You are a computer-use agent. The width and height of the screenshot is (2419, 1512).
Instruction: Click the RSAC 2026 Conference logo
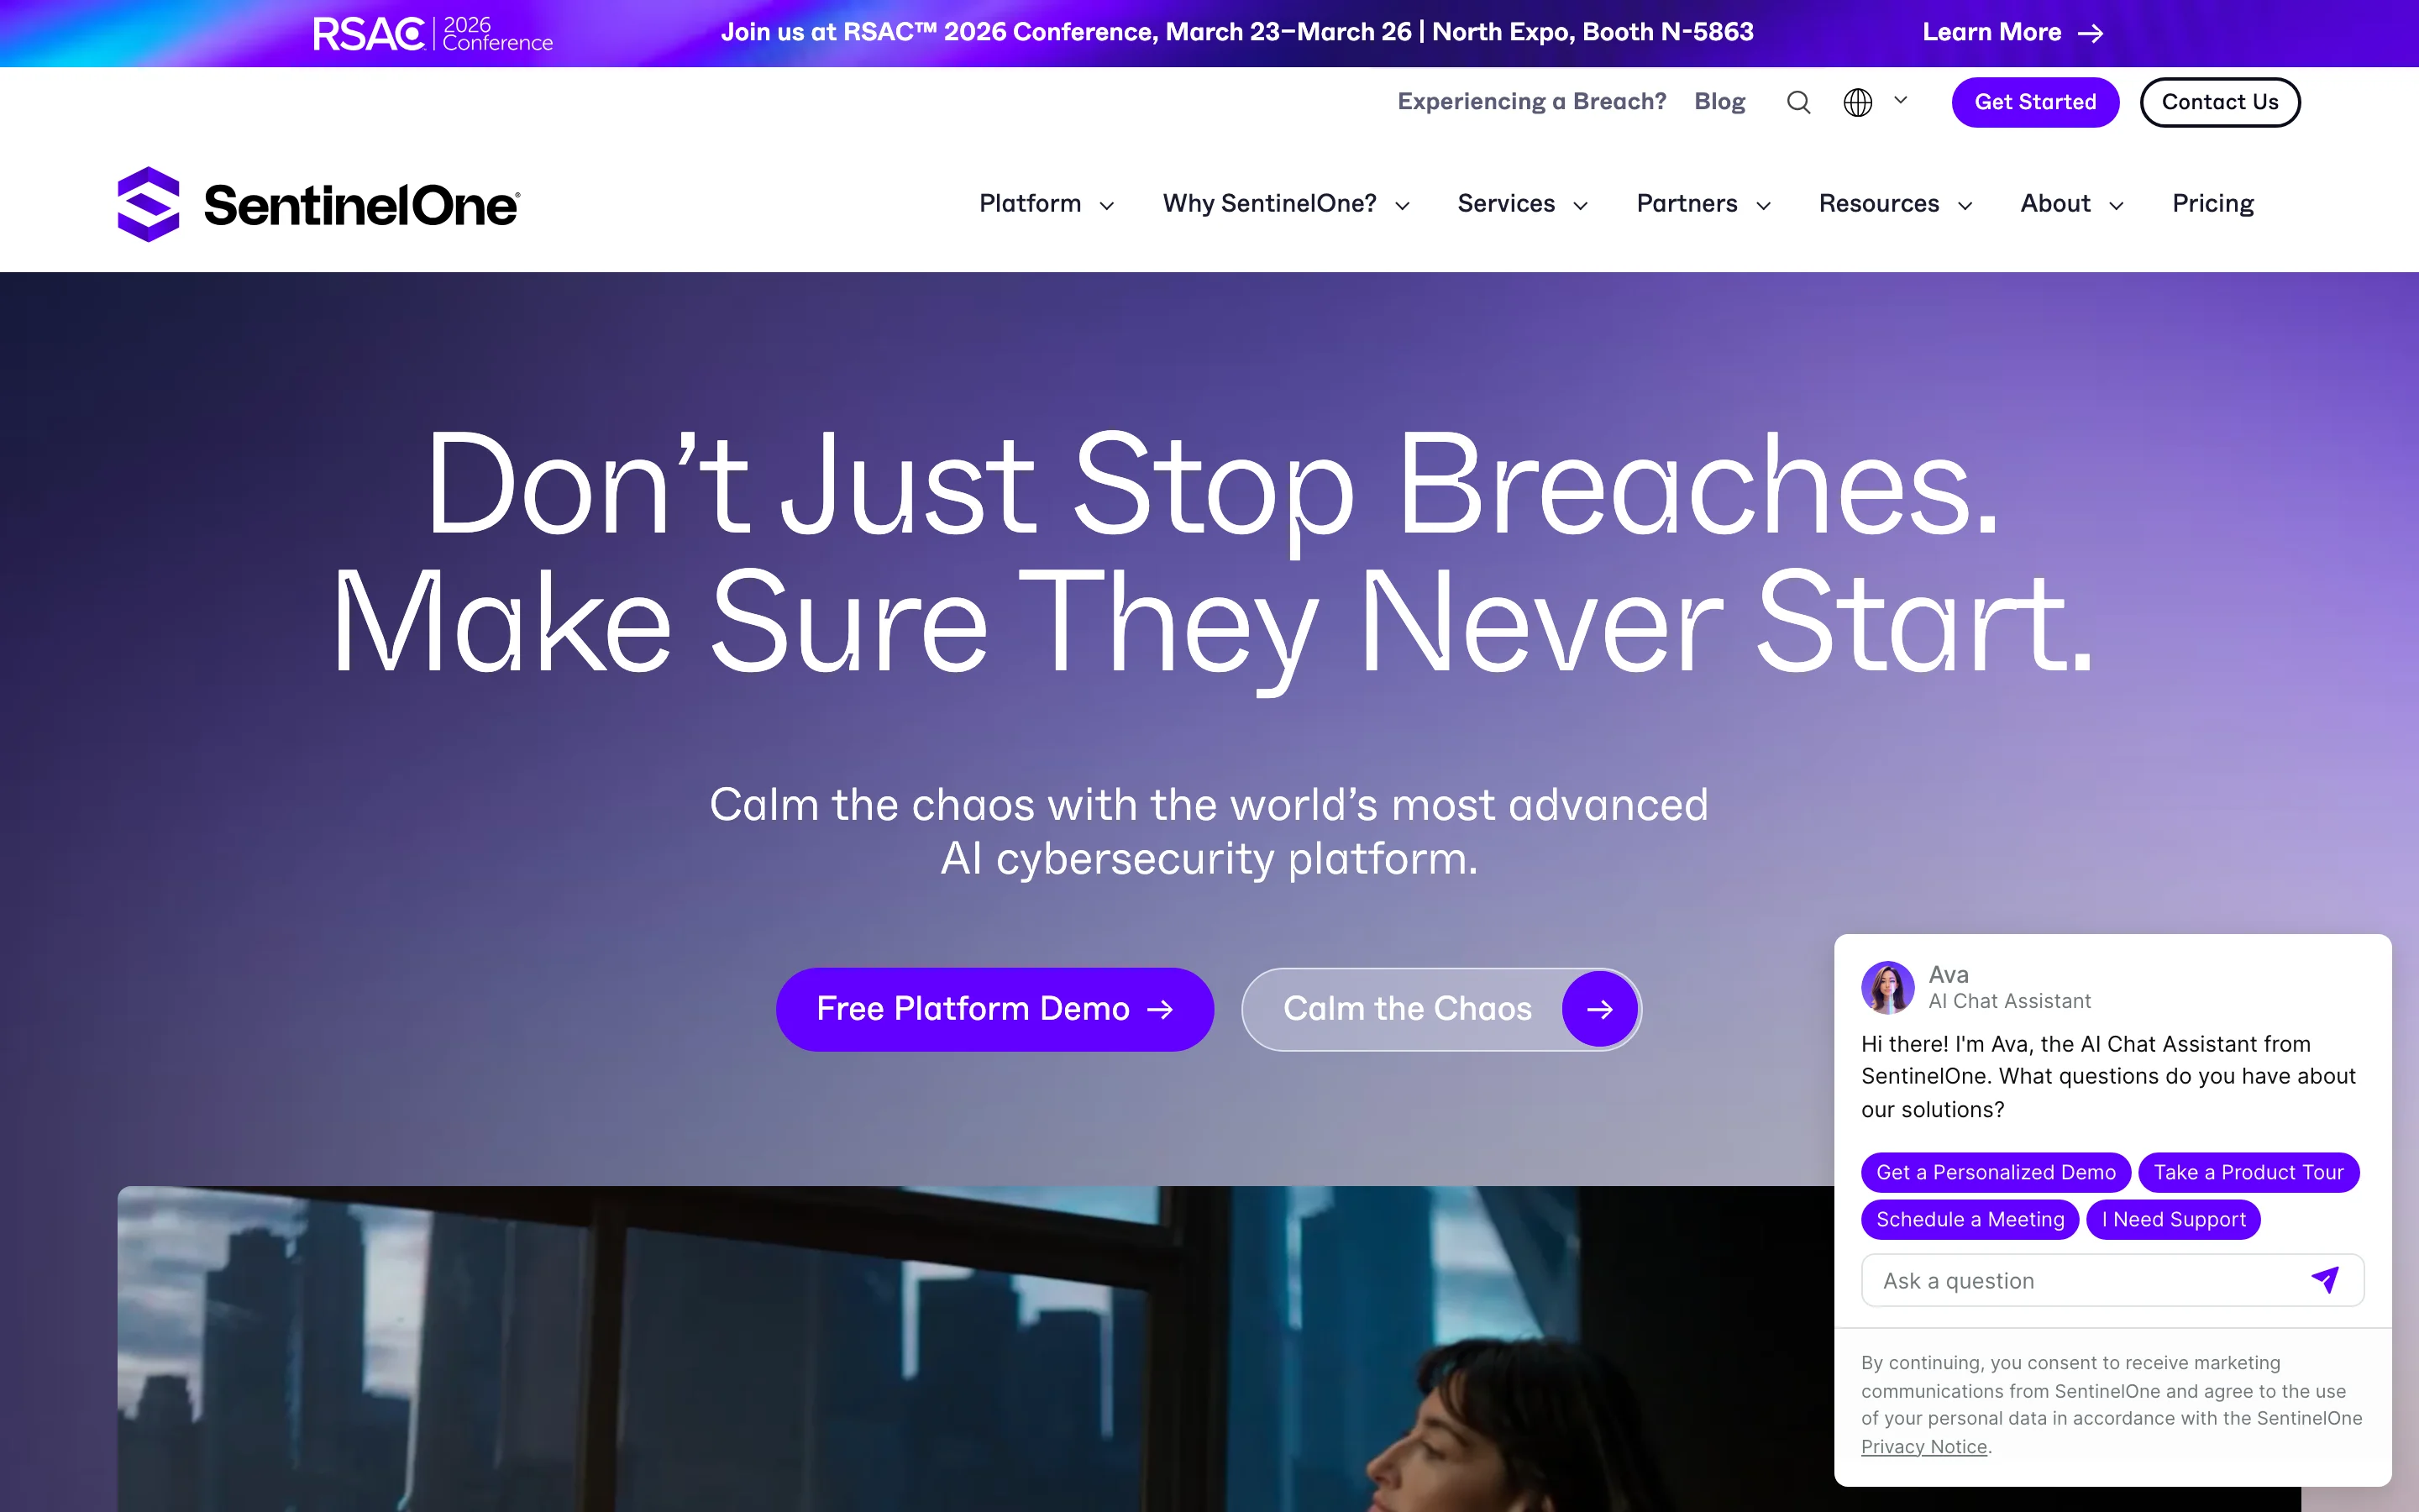click(x=433, y=33)
